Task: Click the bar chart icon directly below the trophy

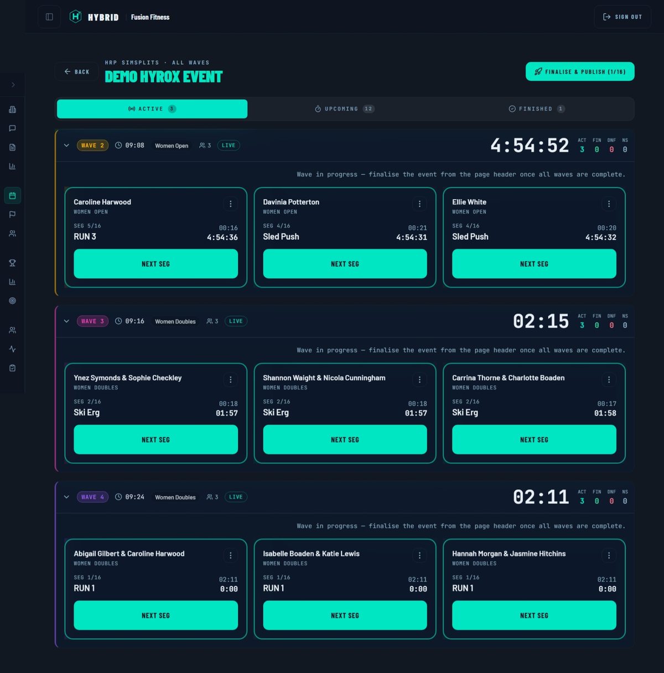Action: tap(12, 282)
